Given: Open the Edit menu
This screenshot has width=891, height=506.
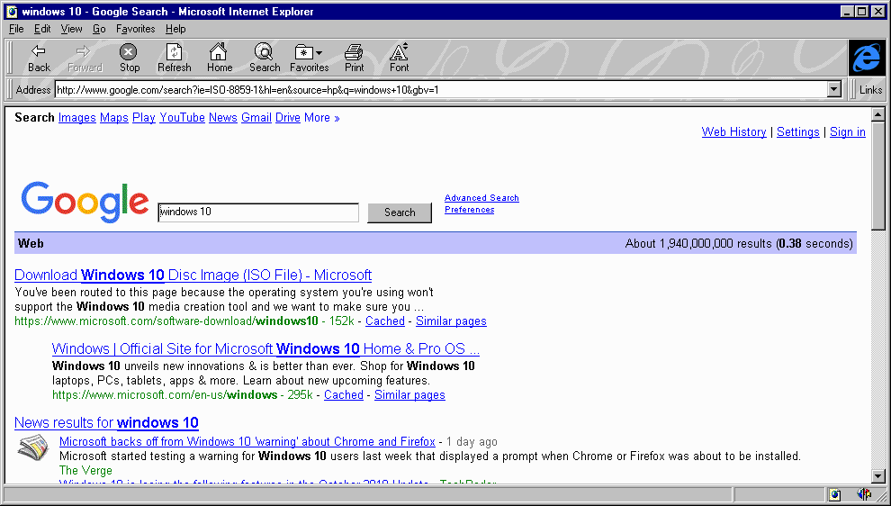Looking at the screenshot, I should [42, 29].
